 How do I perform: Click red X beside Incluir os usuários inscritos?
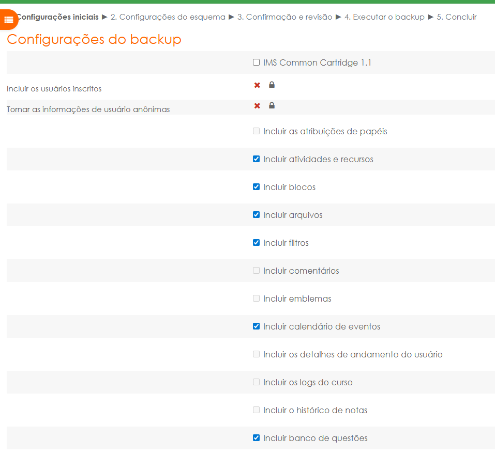(x=257, y=85)
